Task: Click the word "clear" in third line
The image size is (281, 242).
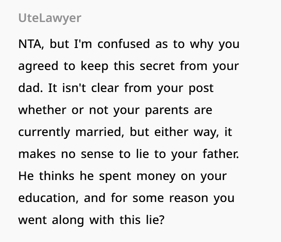Action: coord(105,88)
